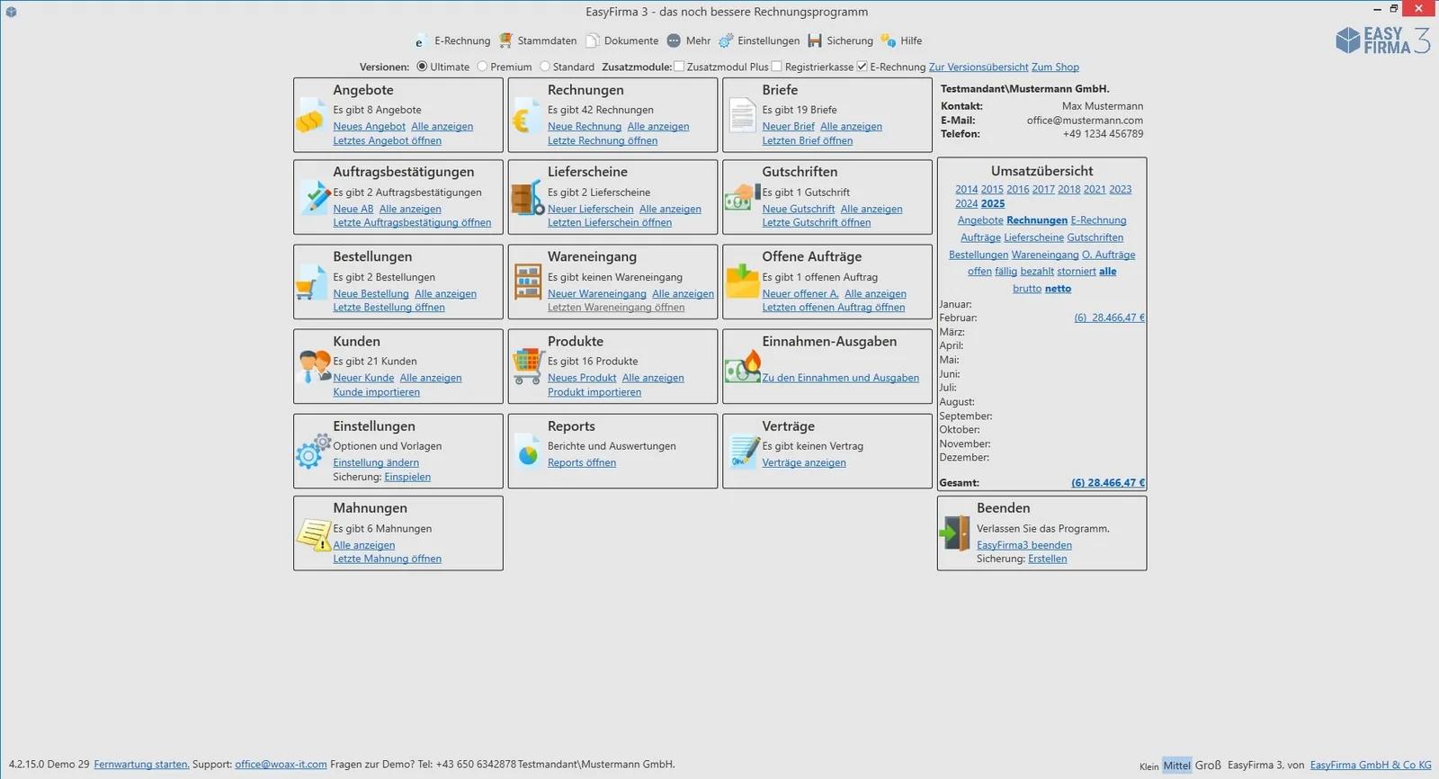Viewport: 1439px width, 779px height.
Task: Open Zur Versionsübersicht link
Action: click(979, 67)
